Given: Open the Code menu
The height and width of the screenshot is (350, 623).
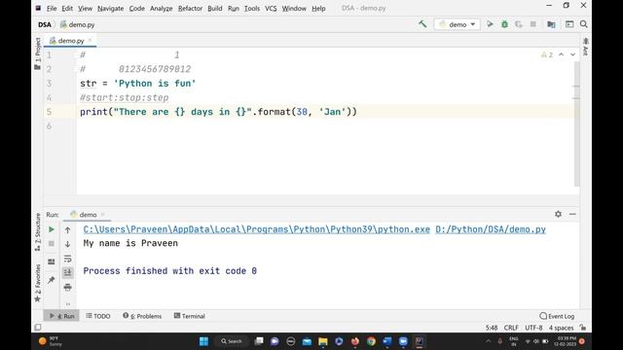Looking at the screenshot, I should [x=136, y=9].
